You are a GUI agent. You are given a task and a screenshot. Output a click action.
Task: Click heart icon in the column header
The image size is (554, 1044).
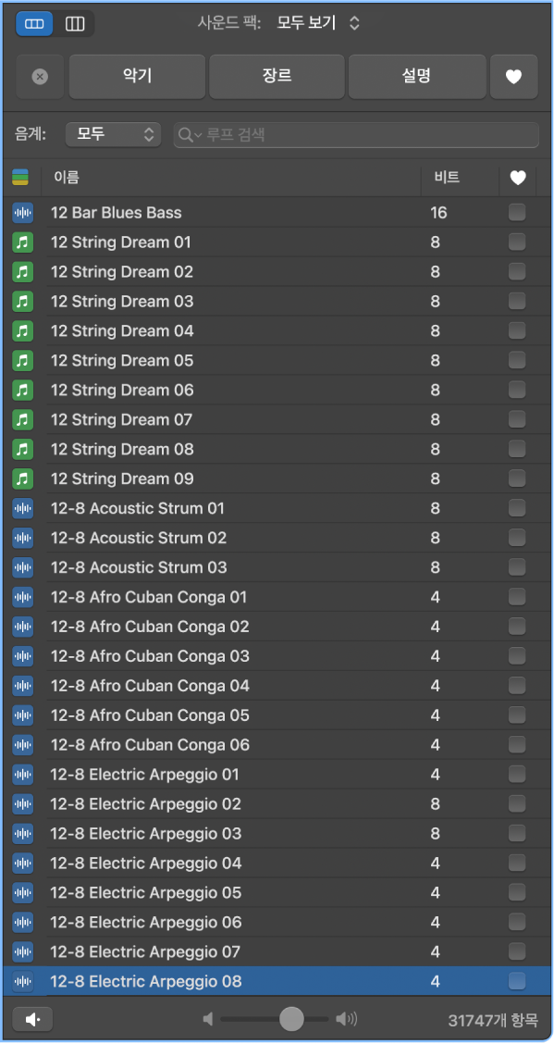tap(517, 178)
